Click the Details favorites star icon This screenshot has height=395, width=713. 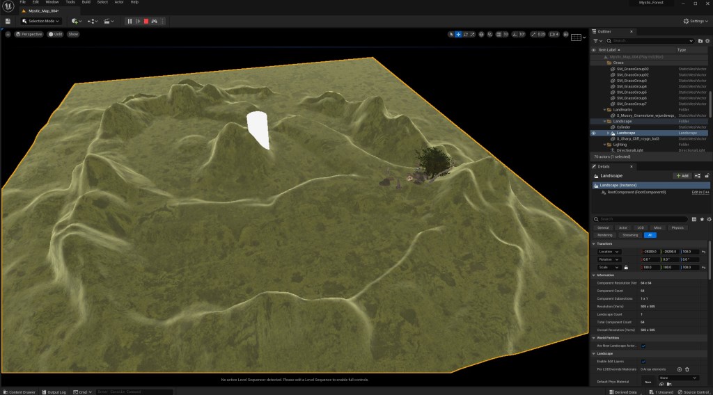pos(700,219)
